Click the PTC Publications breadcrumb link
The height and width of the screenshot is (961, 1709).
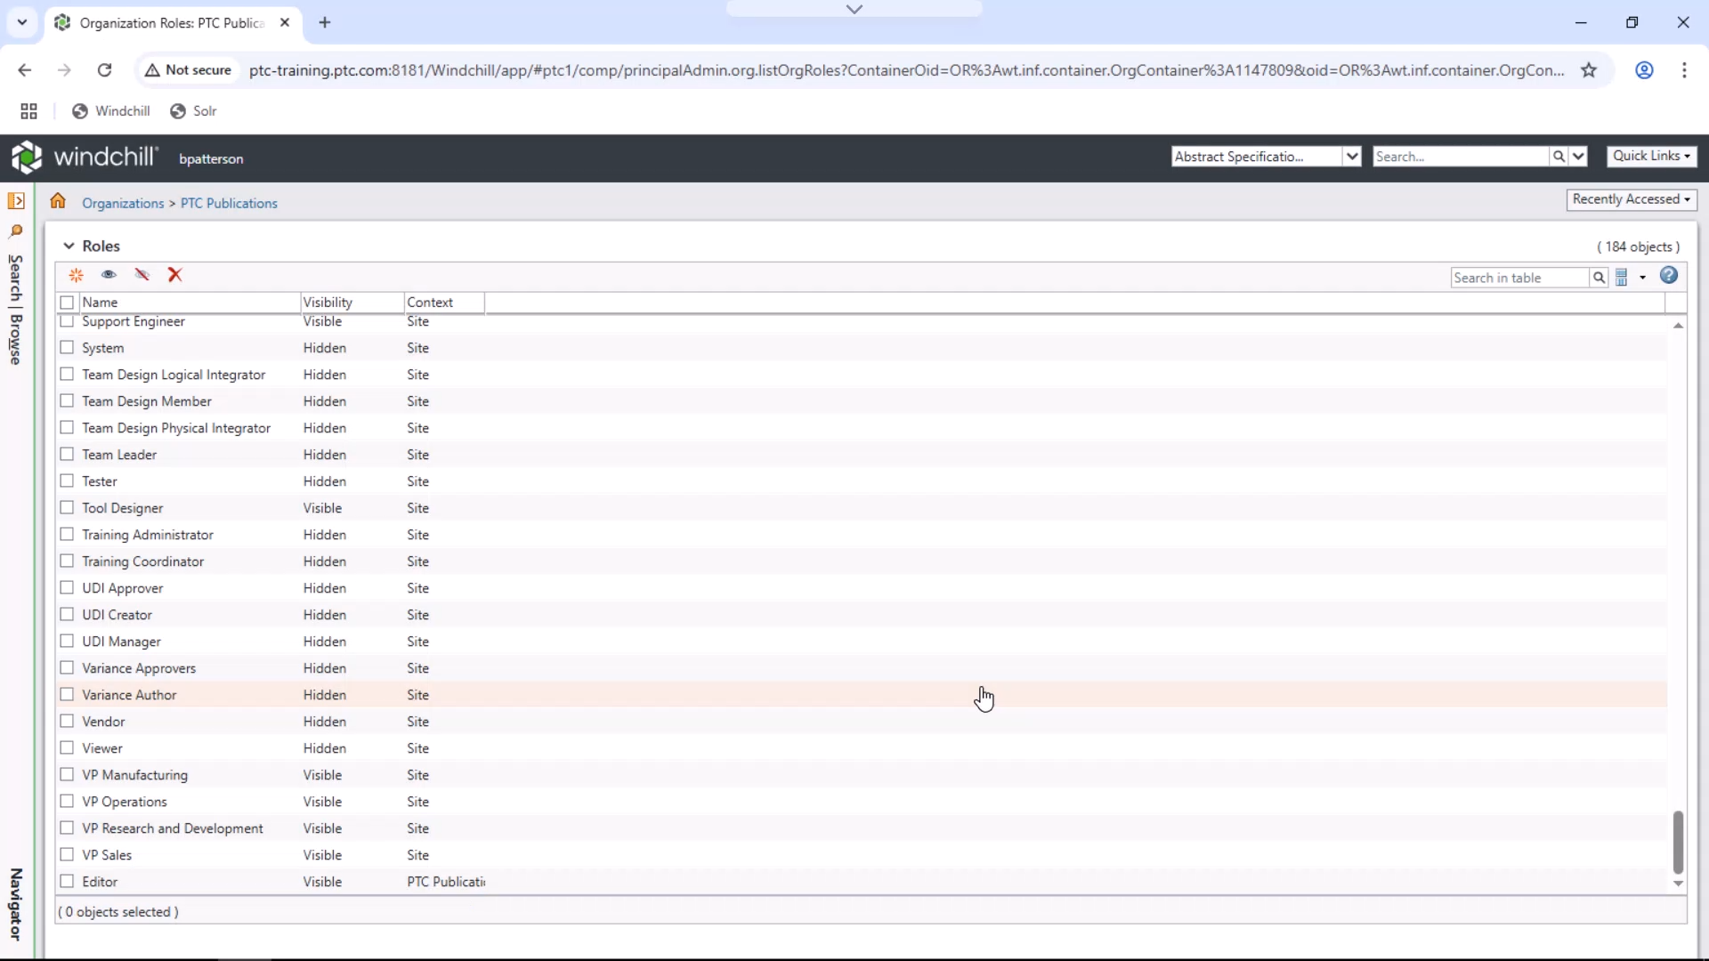229,203
